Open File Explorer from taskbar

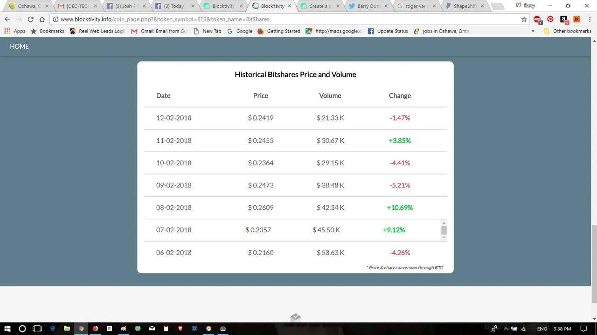pyautogui.click(x=67, y=328)
